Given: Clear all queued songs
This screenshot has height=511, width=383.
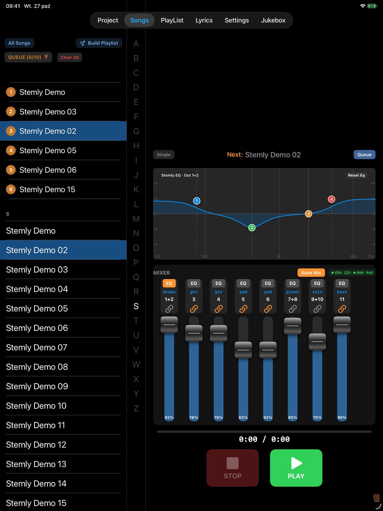Looking at the screenshot, I should pyautogui.click(x=70, y=57).
